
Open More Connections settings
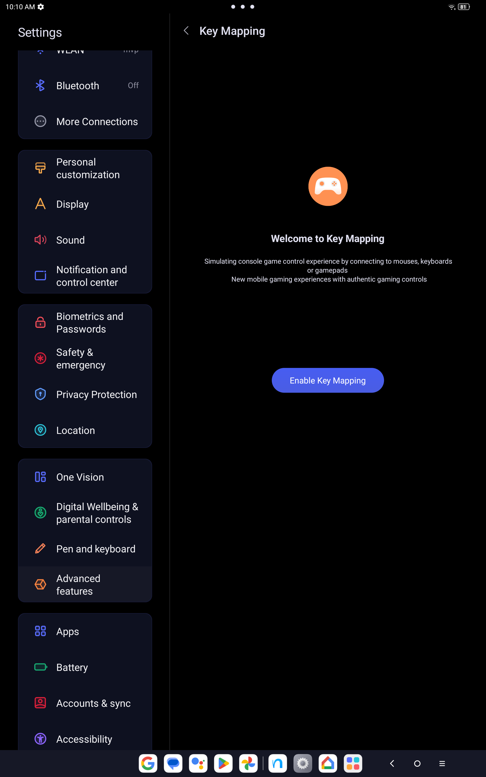click(85, 121)
